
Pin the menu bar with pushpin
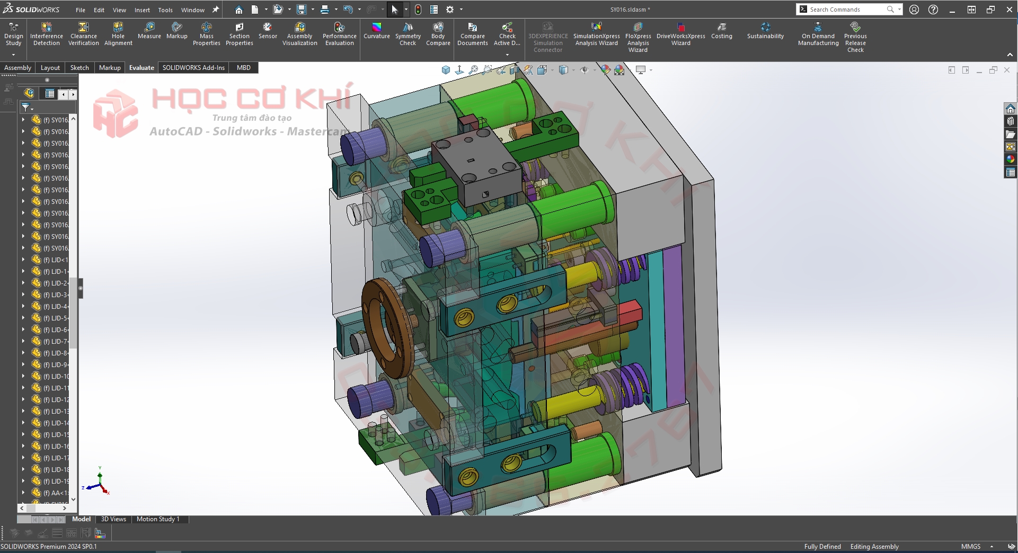point(216,10)
